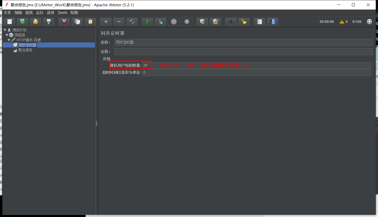Click the Cut scissors icon

64,22
